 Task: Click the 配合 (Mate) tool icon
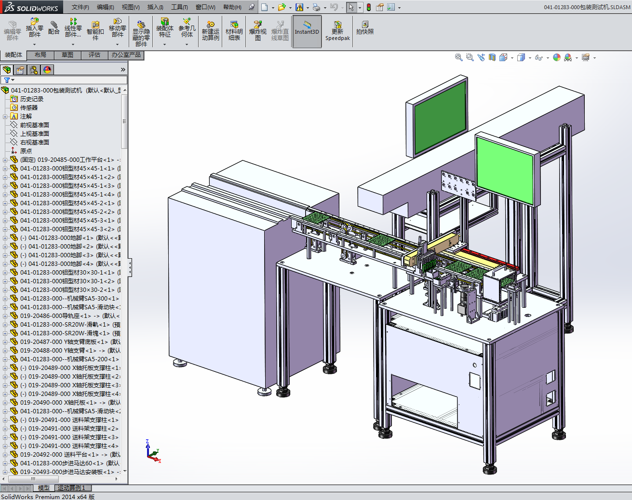pos(54,28)
